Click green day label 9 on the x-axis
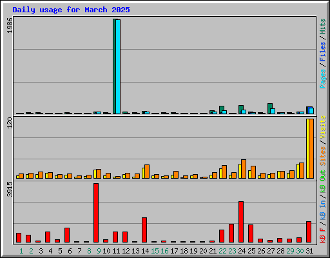 (99, 251)
